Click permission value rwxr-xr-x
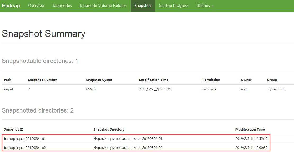Screen dimensions: 294x153 [210, 89]
